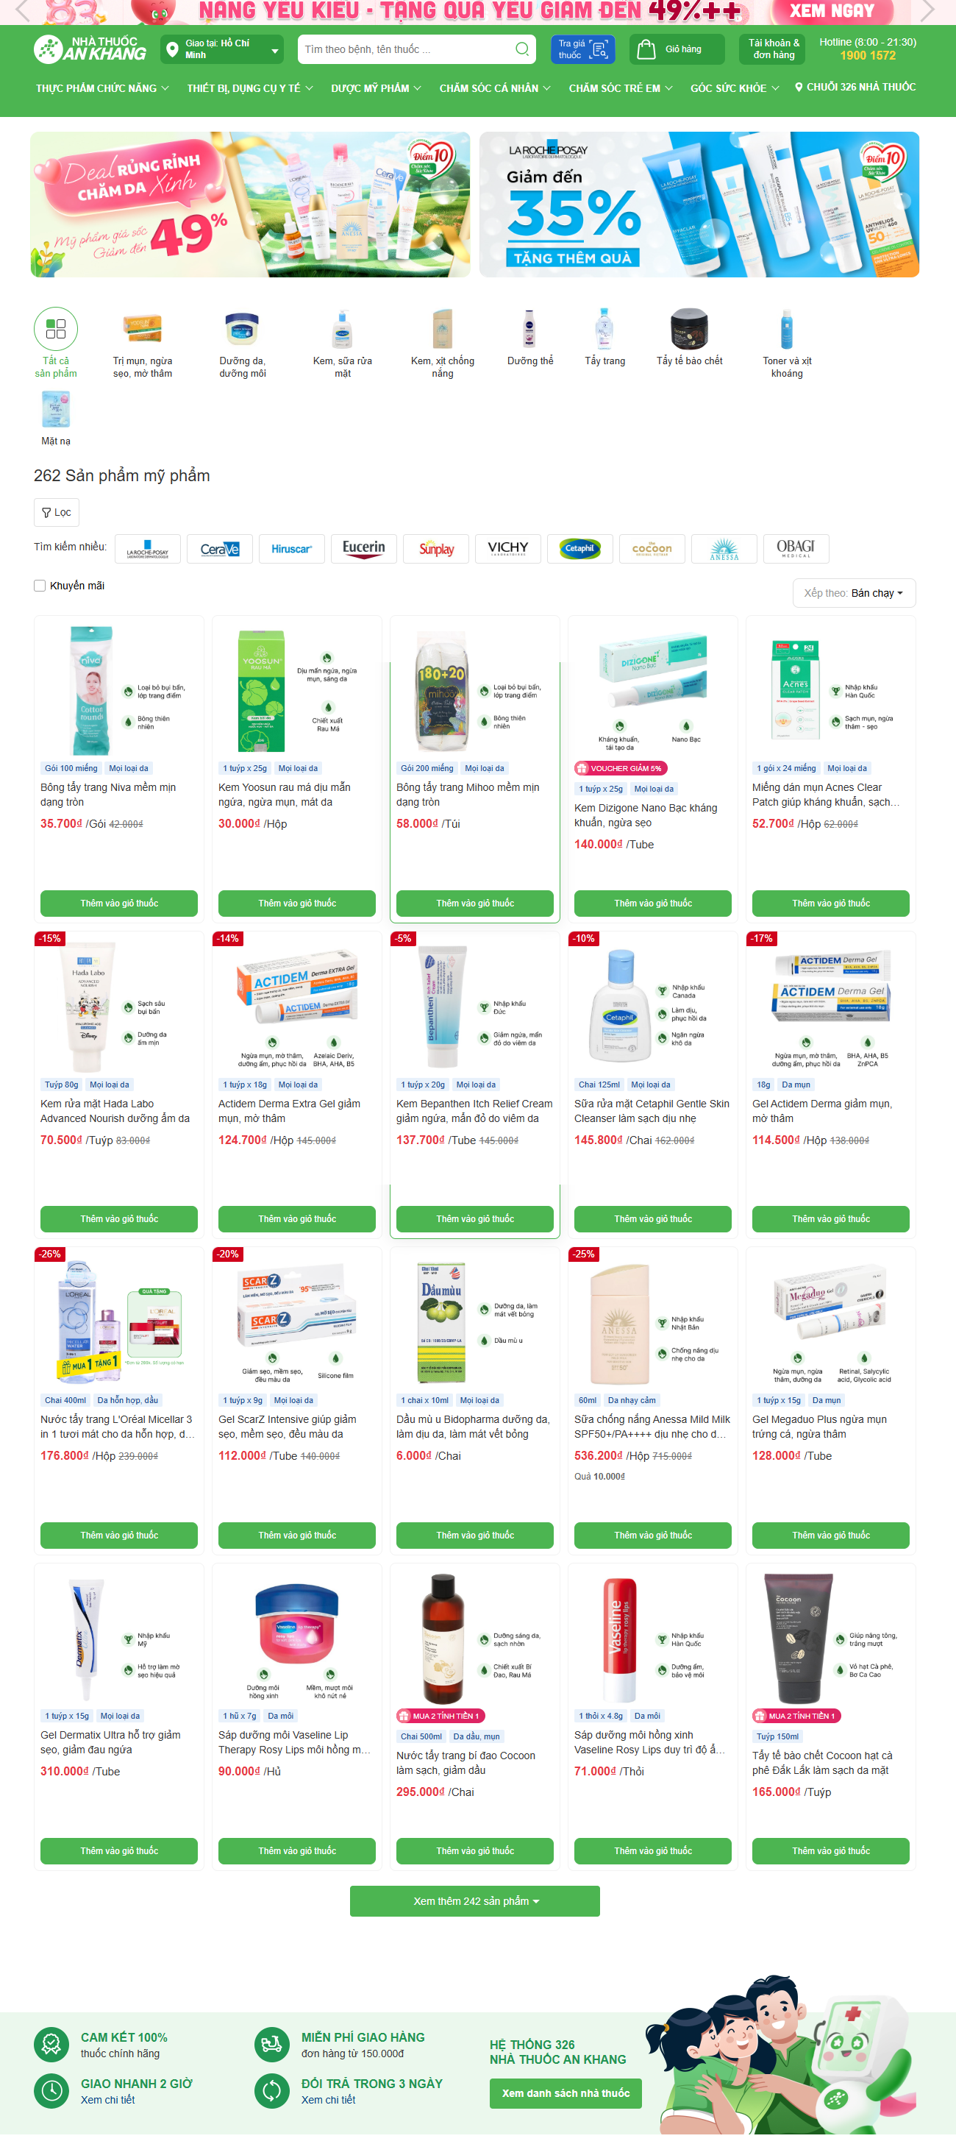Open the La Roche-Posay 35% banner

[699, 204]
